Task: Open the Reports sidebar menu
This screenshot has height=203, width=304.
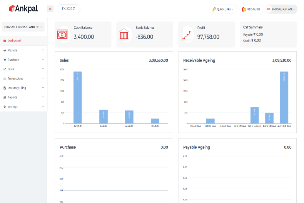Action: coord(12,97)
